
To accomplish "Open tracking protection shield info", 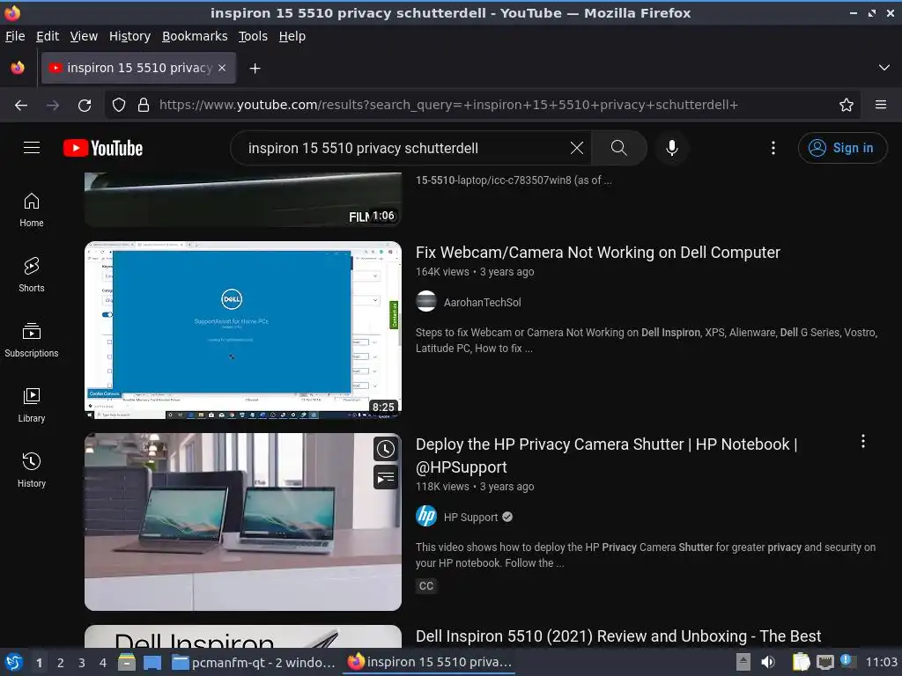I will coord(119,105).
